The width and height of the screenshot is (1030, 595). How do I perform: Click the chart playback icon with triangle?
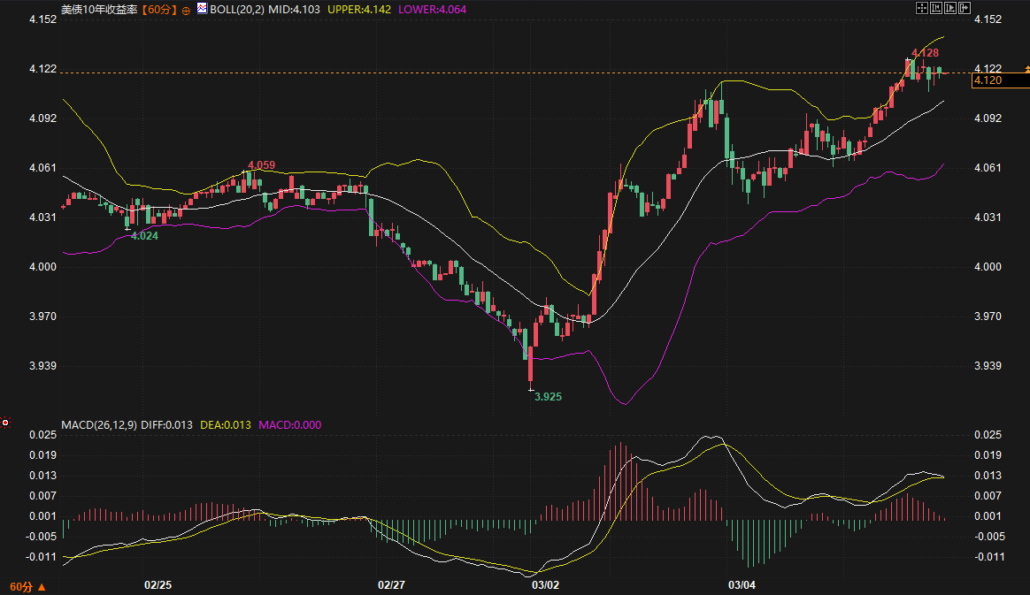(x=951, y=8)
